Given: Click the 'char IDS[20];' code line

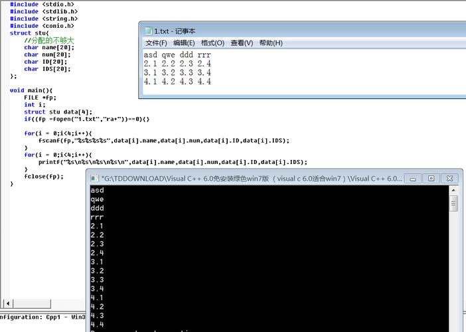Looking at the screenshot, I should tap(47, 69).
